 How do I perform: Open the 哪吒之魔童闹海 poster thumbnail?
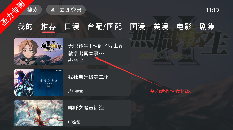(x=39, y=113)
